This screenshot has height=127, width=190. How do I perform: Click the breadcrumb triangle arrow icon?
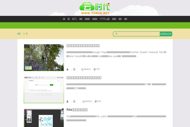[24, 34]
